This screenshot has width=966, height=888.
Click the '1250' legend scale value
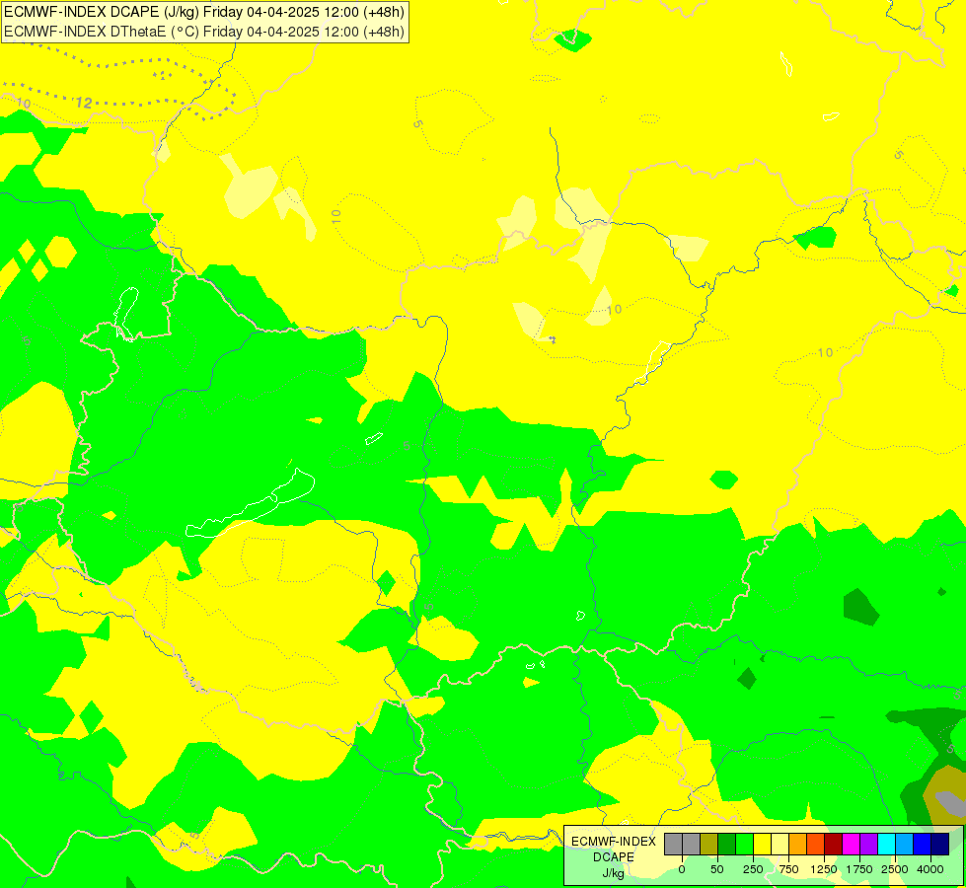pos(824,869)
